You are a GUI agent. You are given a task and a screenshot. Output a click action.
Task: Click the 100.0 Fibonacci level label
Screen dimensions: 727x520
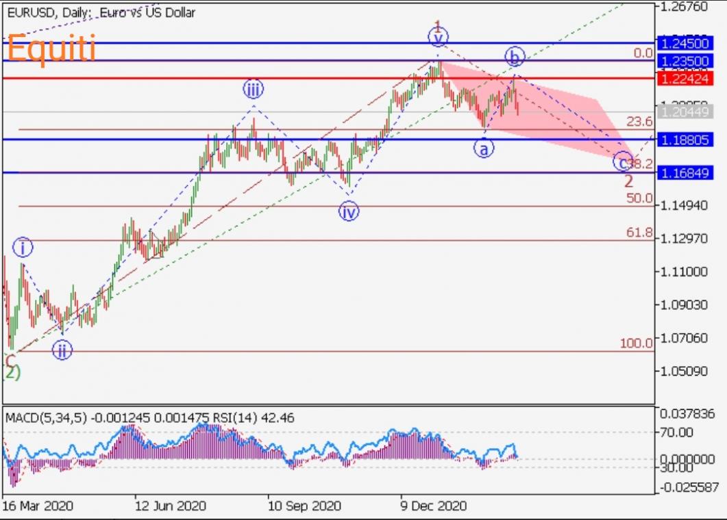636,343
